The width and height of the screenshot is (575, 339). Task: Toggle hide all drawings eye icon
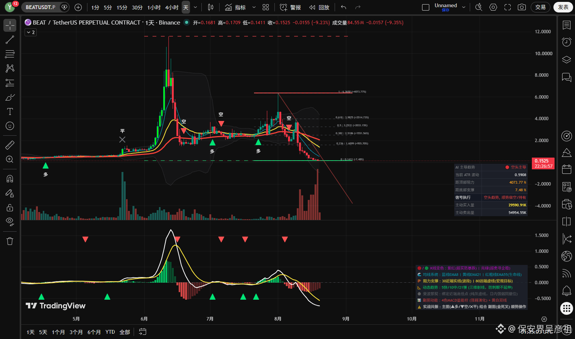tap(10, 222)
